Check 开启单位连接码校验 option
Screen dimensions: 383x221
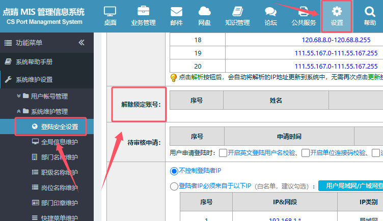pyautogui.click(x=306, y=152)
